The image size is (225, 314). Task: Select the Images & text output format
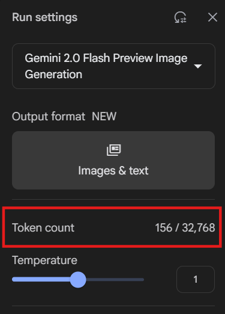(x=113, y=160)
